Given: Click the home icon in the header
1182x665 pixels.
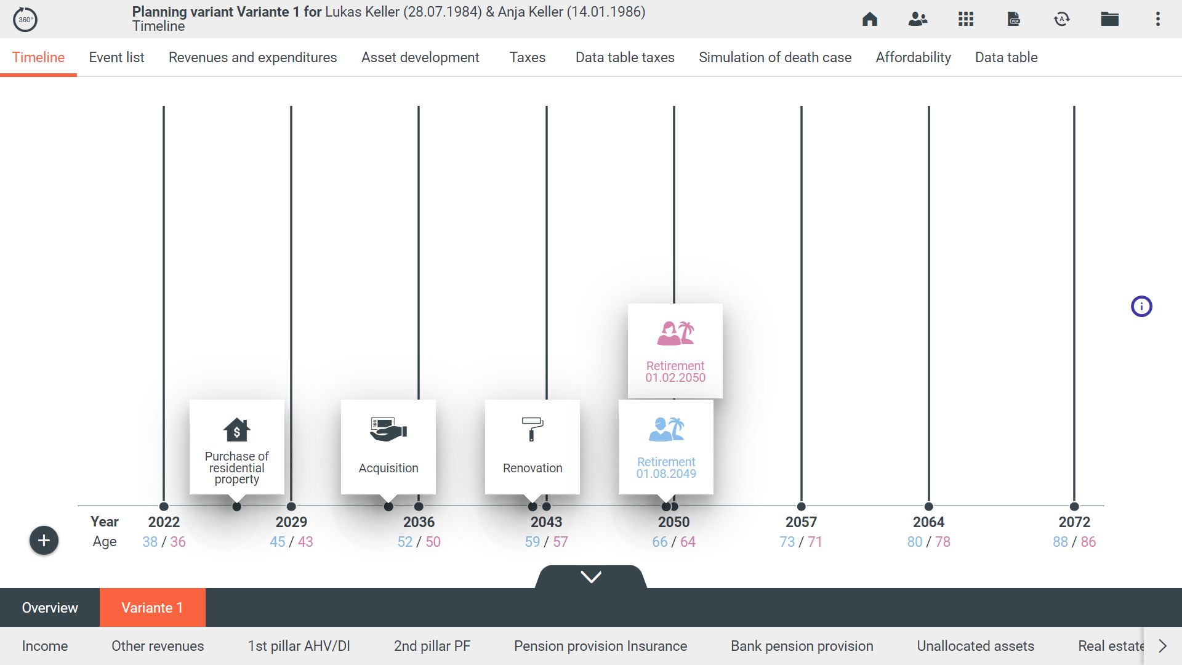Looking at the screenshot, I should coord(869,19).
